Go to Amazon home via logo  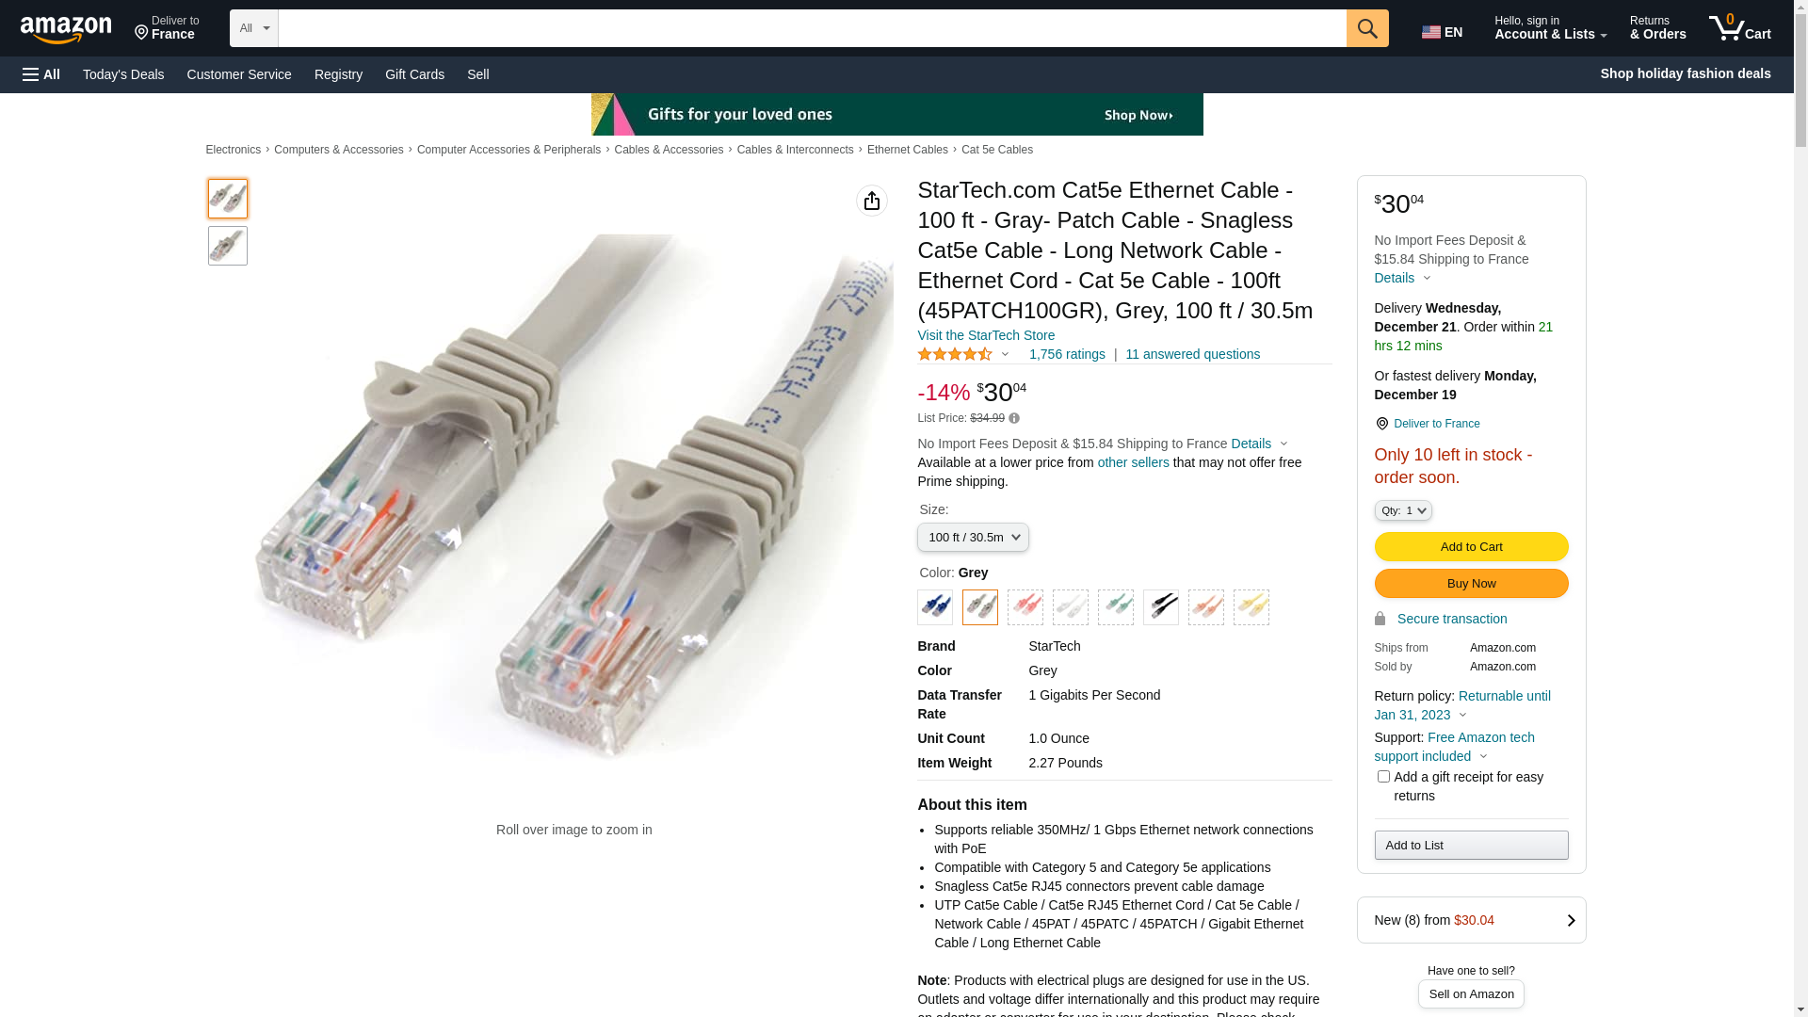[66, 30]
